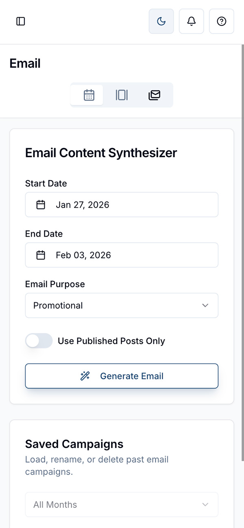Expand the All Months filter dropdown
Viewport: 244px width, 528px height.
(122, 504)
